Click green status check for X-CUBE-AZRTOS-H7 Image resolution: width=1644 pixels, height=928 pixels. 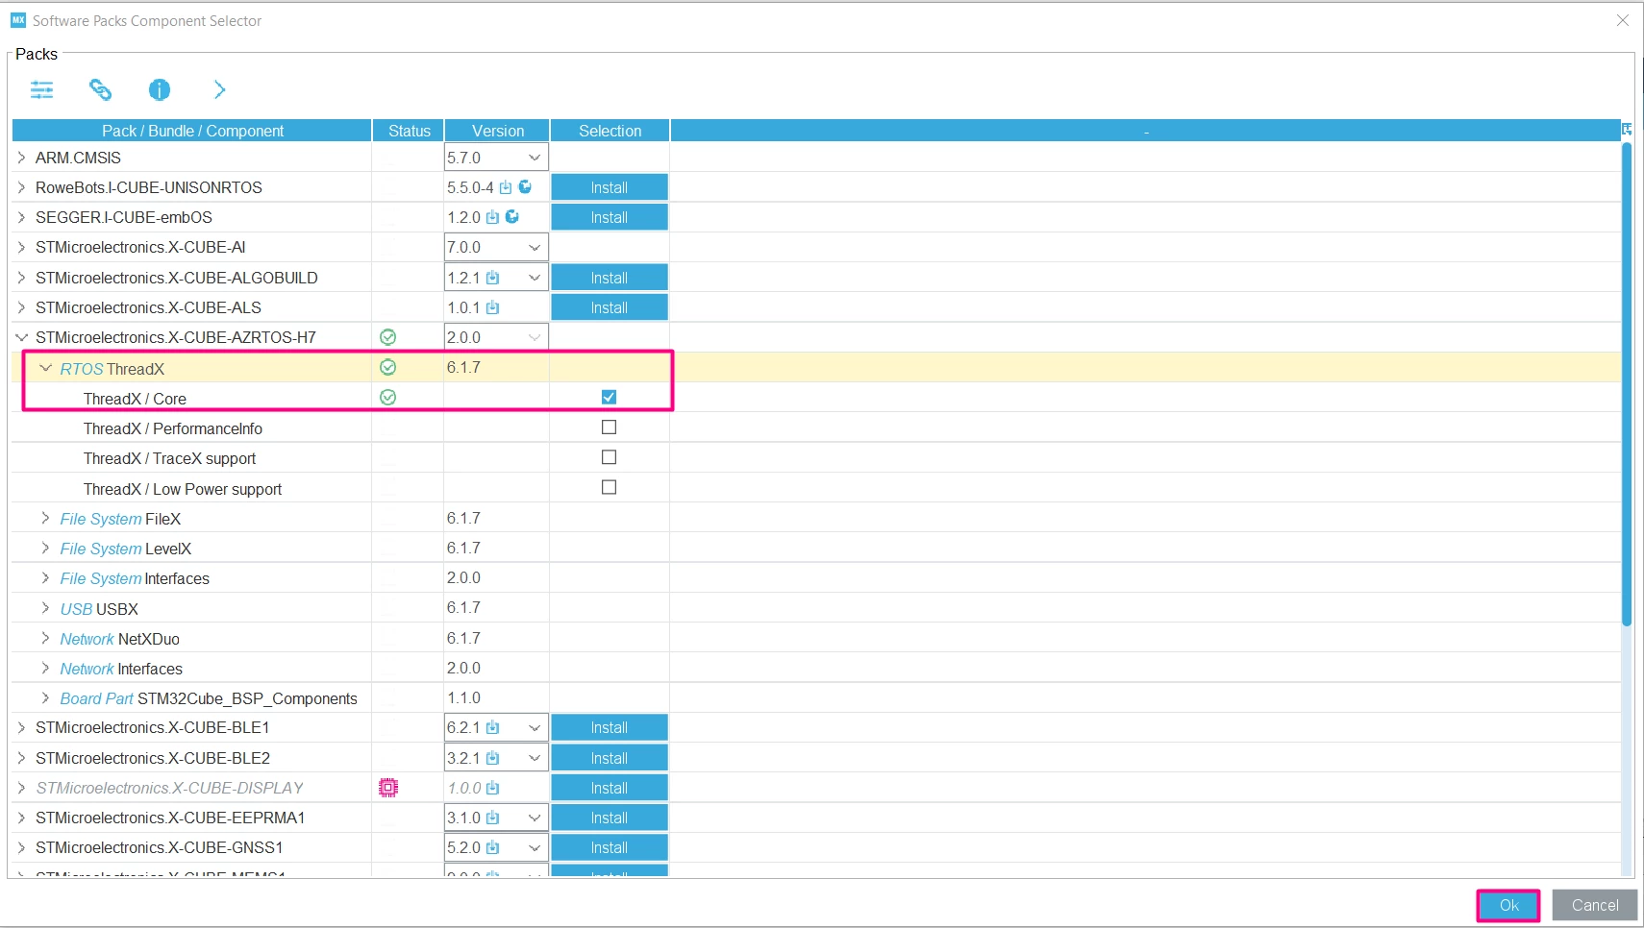[x=388, y=337]
